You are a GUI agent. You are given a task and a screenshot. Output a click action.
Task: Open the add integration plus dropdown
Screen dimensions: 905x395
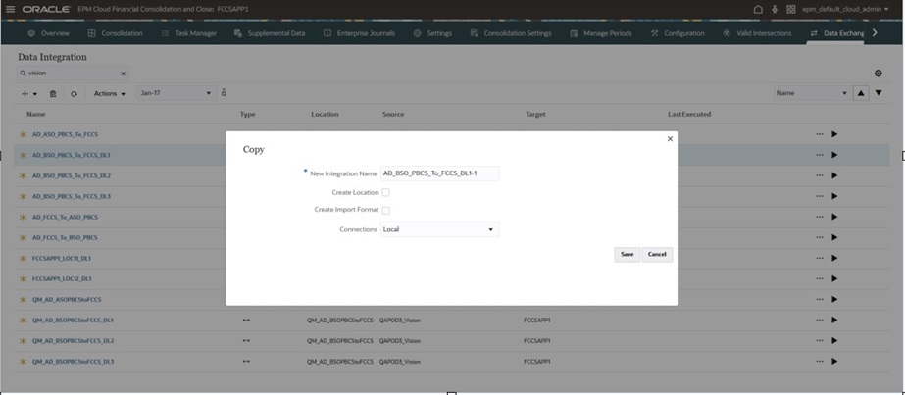coord(28,93)
